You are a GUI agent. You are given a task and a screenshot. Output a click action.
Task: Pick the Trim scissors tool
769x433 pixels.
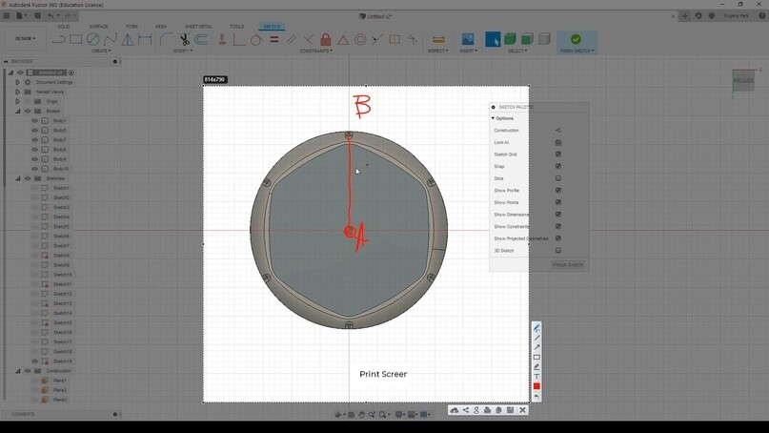[184, 39]
